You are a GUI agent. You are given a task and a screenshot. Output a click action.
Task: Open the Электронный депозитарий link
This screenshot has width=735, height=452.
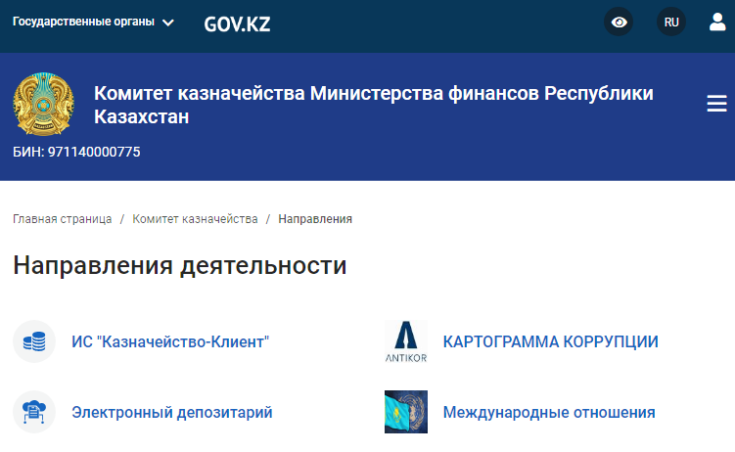[171, 413]
